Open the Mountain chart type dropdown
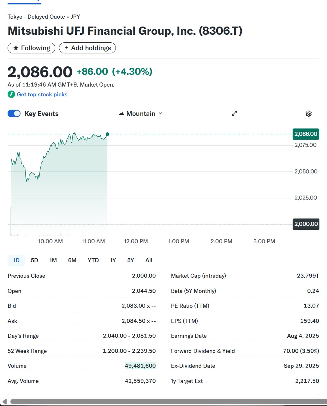 pos(140,114)
